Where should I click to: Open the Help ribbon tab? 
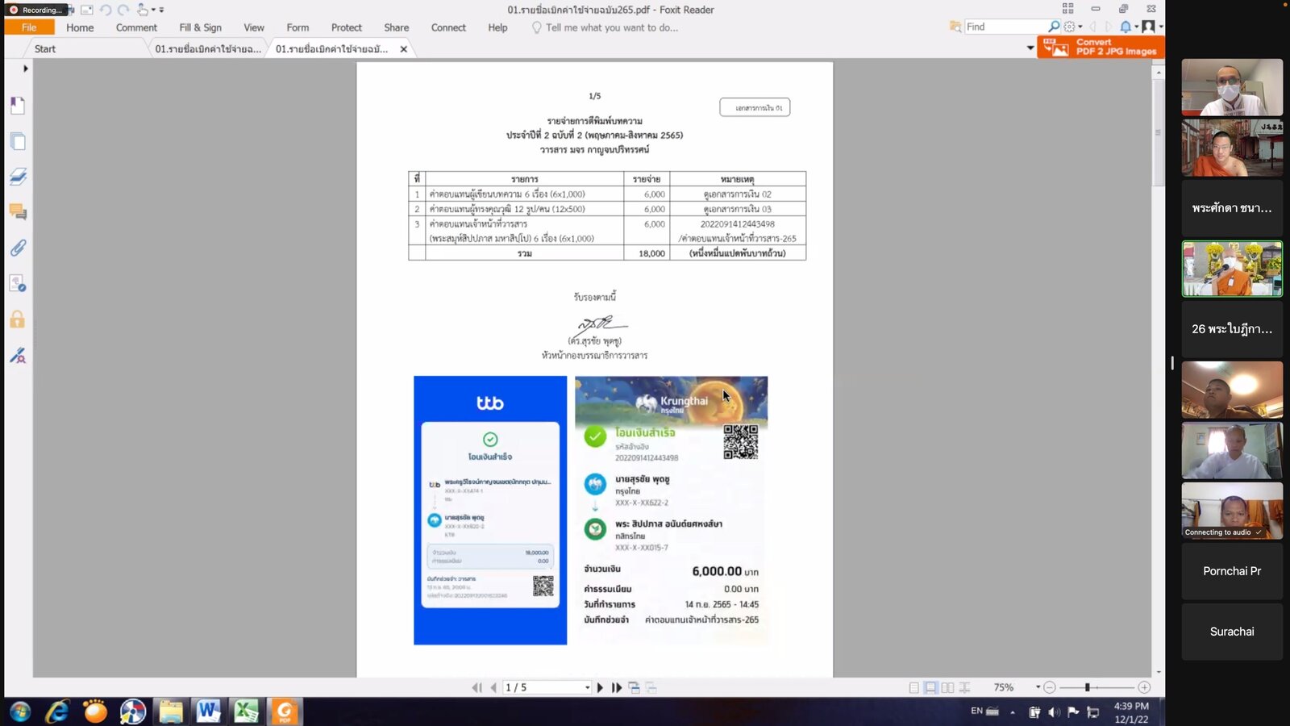click(x=498, y=27)
